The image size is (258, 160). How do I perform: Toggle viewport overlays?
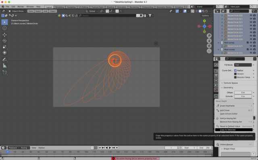pyautogui.click(x=185, y=11)
